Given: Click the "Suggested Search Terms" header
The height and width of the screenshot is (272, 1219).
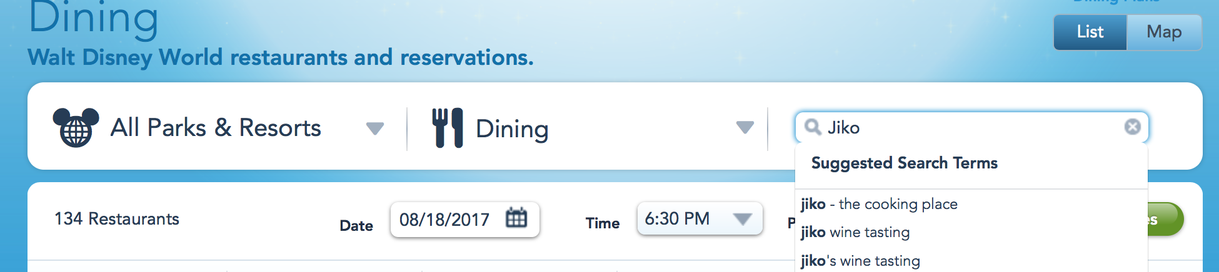Looking at the screenshot, I should point(904,163).
